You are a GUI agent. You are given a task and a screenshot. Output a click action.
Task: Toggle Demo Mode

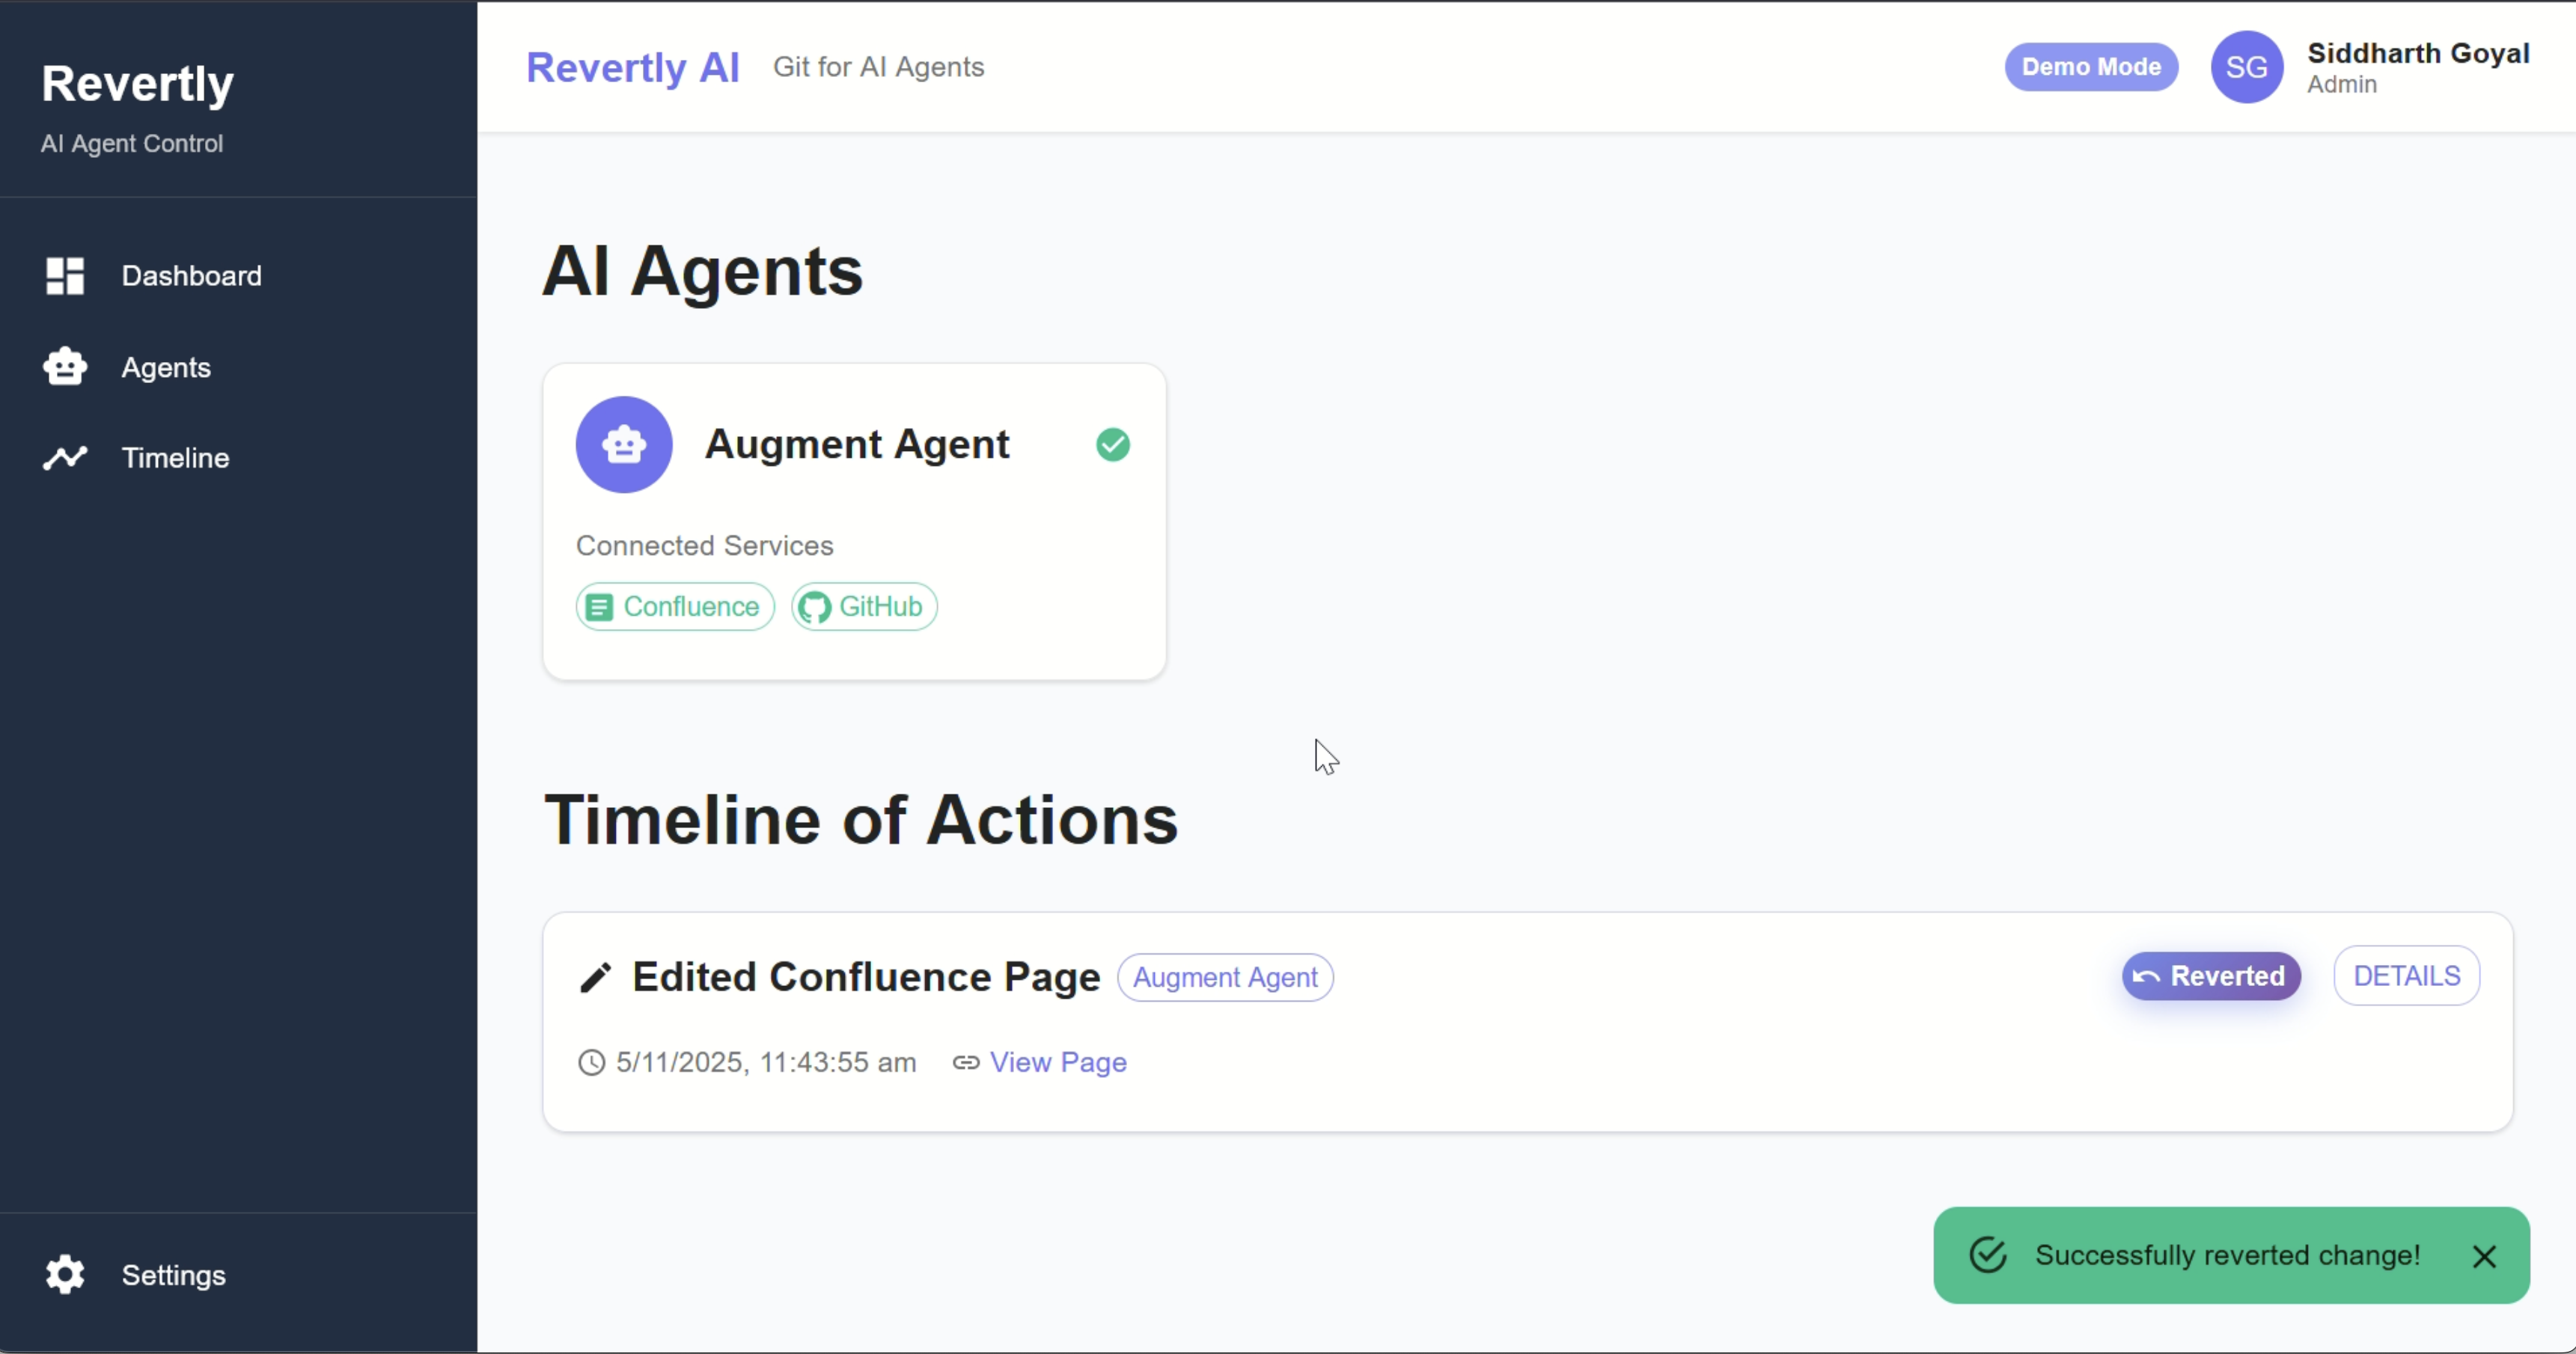(x=2090, y=67)
